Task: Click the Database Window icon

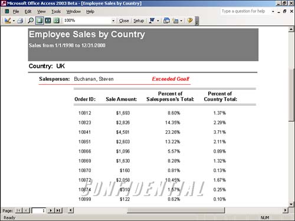Action: [x=166, y=21]
